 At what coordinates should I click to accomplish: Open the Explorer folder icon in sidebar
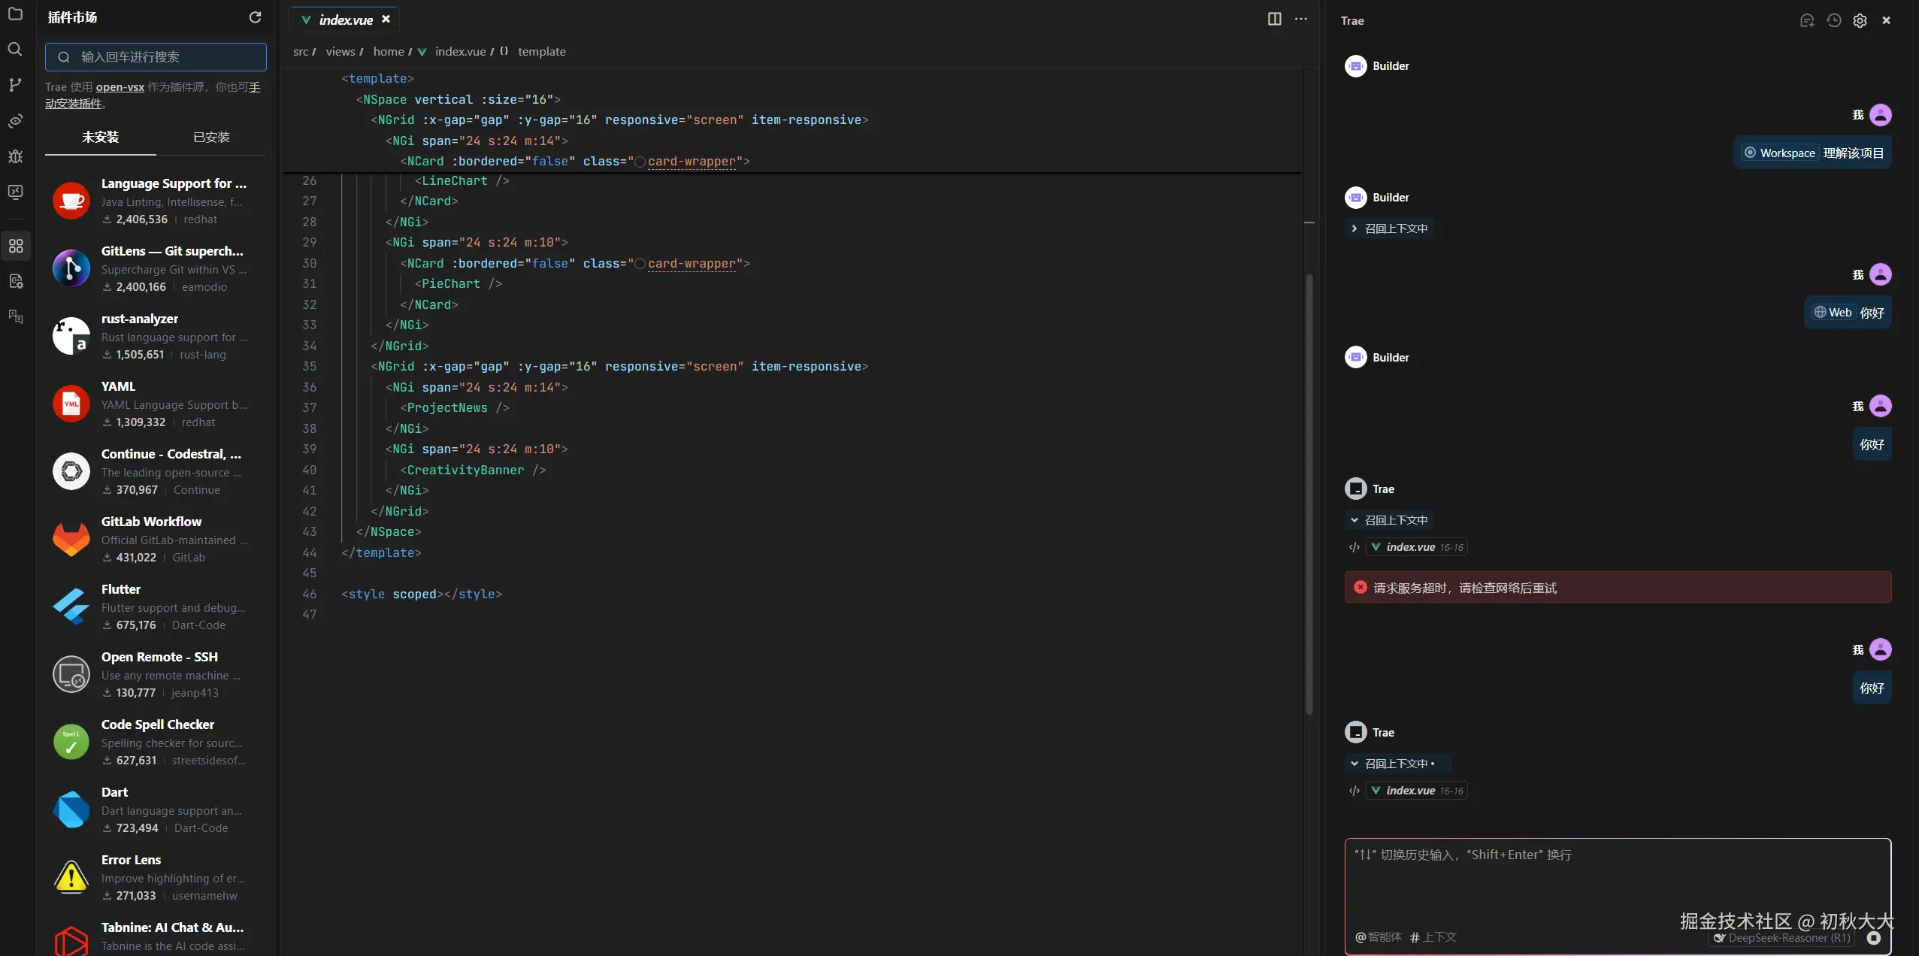(15, 14)
